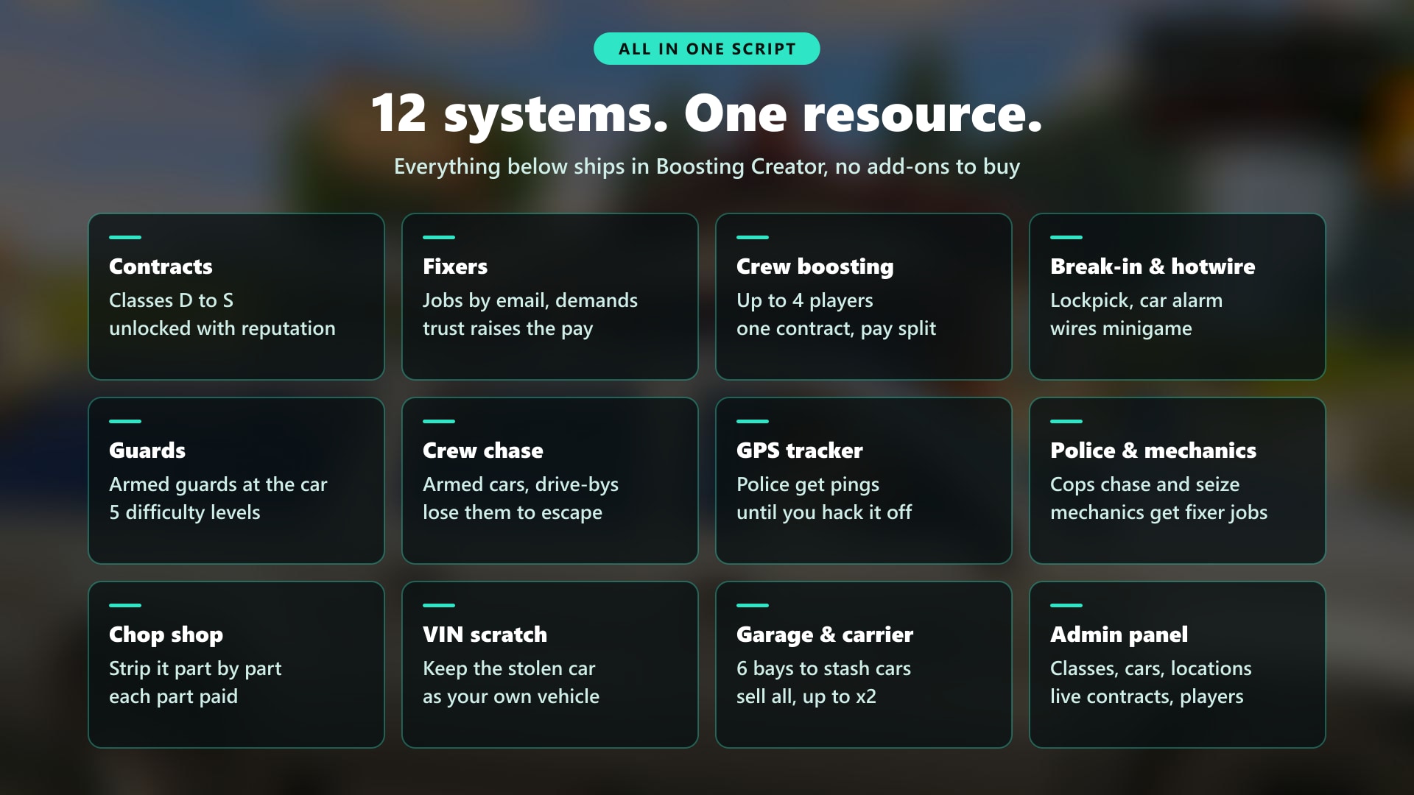The height and width of the screenshot is (795, 1414).
Task: Select the Admin panel heading
Action: 1119,635
